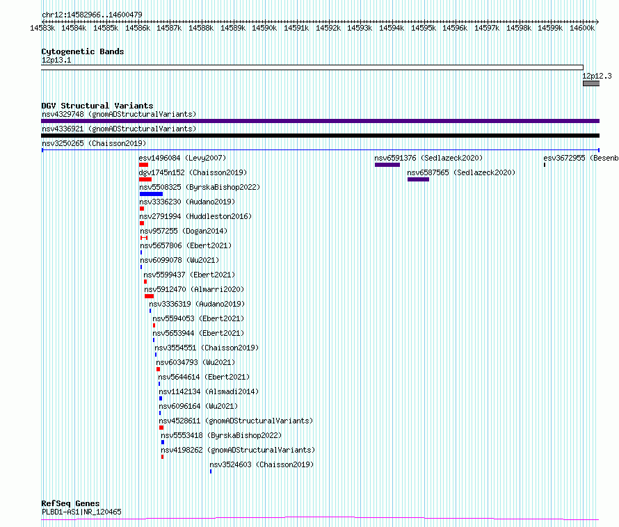Click nsv3524603 (Chaisson2019) label
The height and width of the screenshot is (527, 619).
(x=262, y=464)
